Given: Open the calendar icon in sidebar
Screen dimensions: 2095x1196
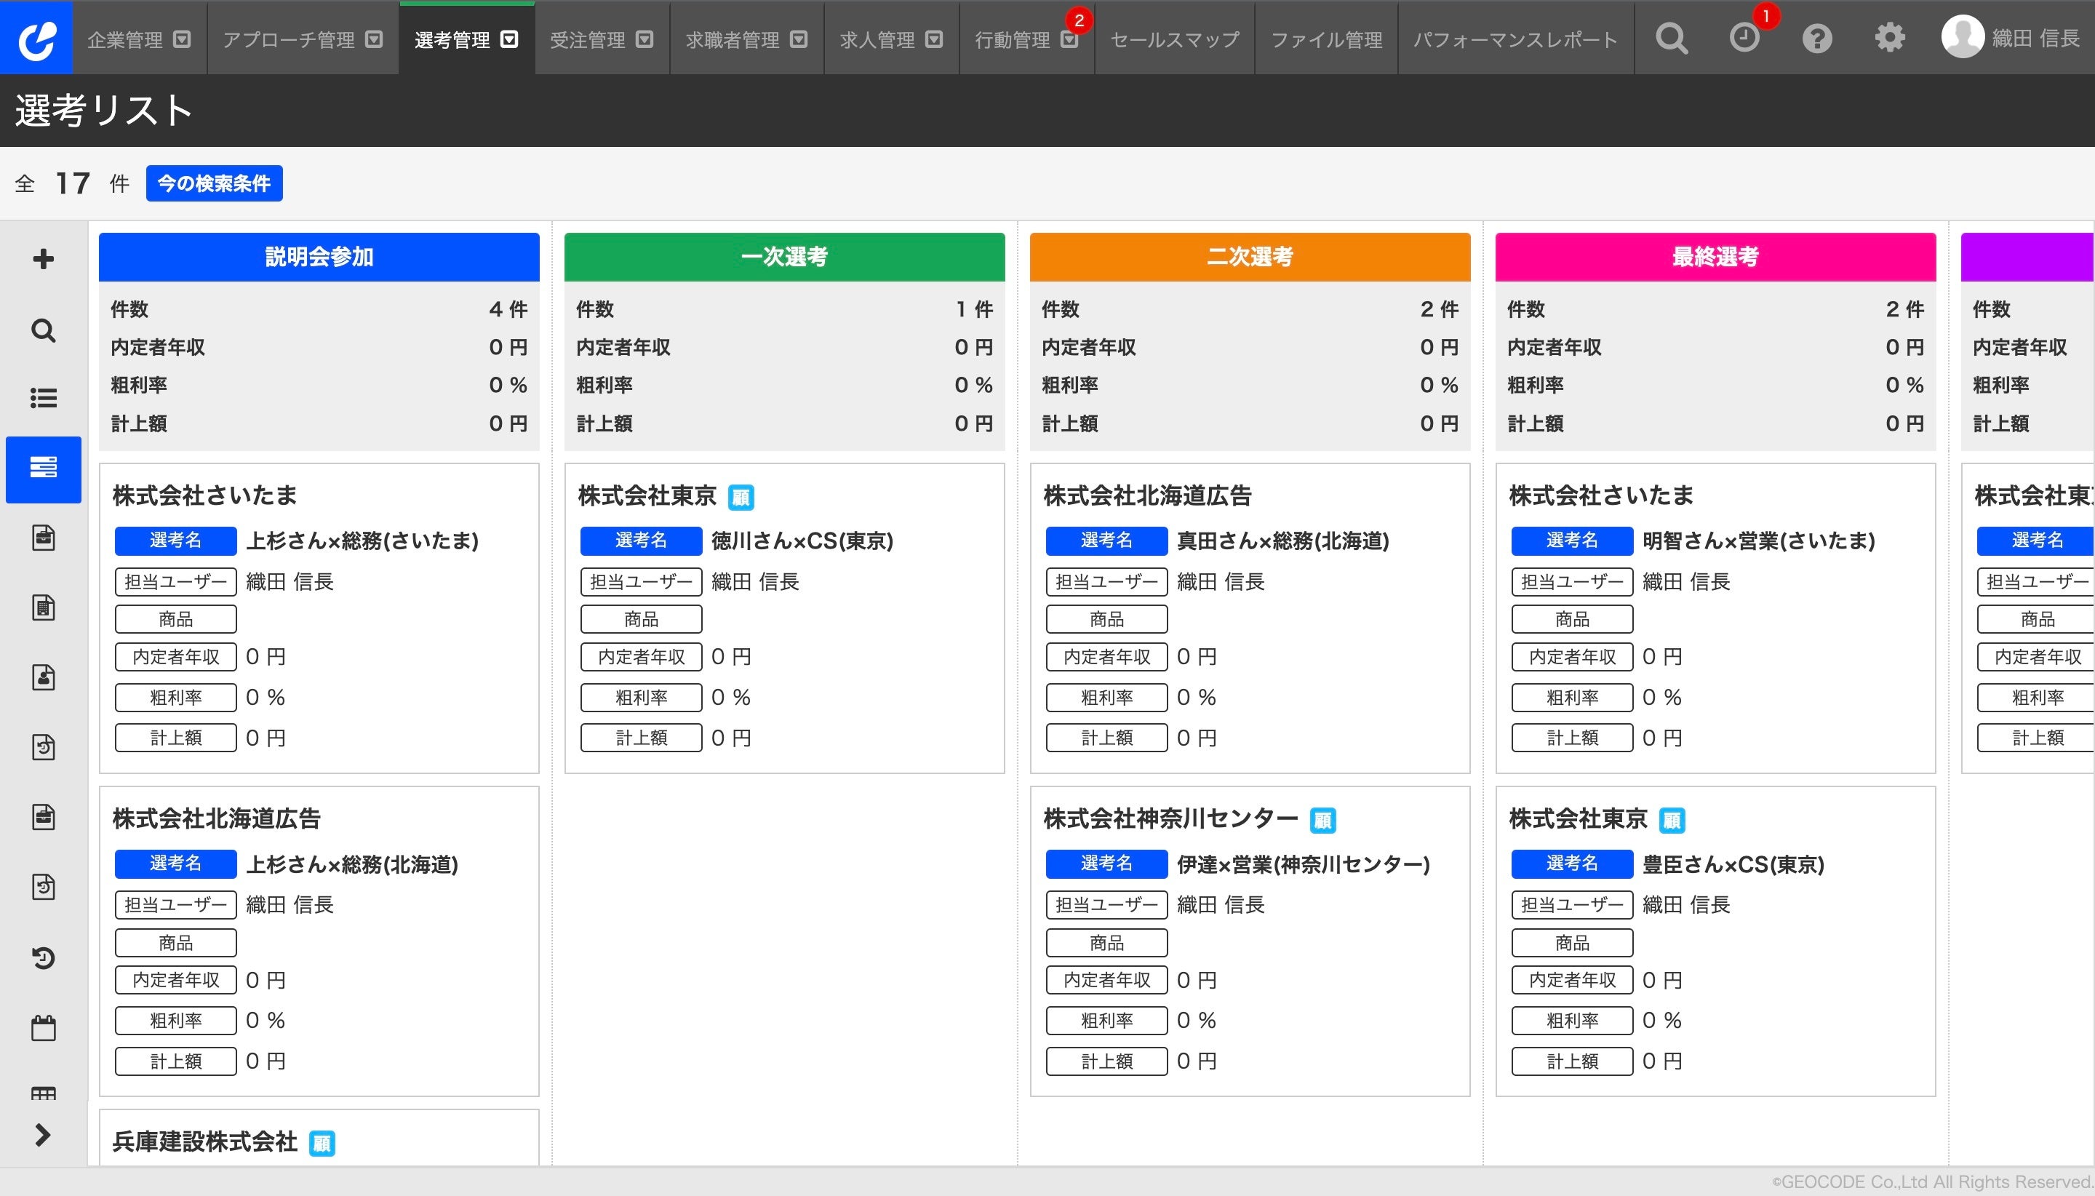Looking at the screenshot, I should pyautogui.click(x=43, y=1028).
